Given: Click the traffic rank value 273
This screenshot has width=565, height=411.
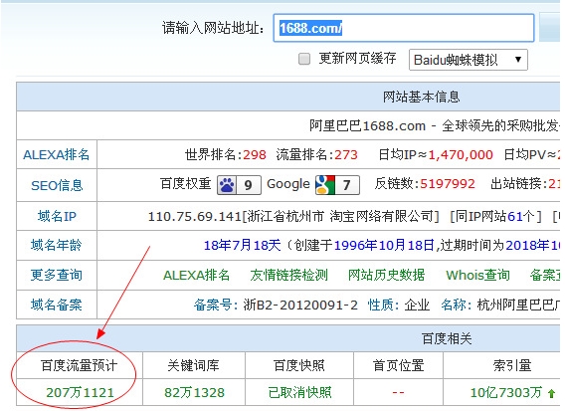Looking at the screenshot, I should (346, 155).
